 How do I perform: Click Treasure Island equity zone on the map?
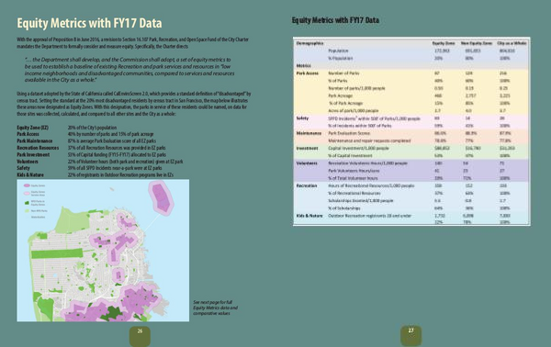pyautogui.click(x=161, y=196)
